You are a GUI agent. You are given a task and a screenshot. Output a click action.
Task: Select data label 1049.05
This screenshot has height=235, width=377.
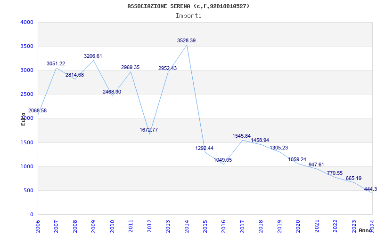click(223, 160)
